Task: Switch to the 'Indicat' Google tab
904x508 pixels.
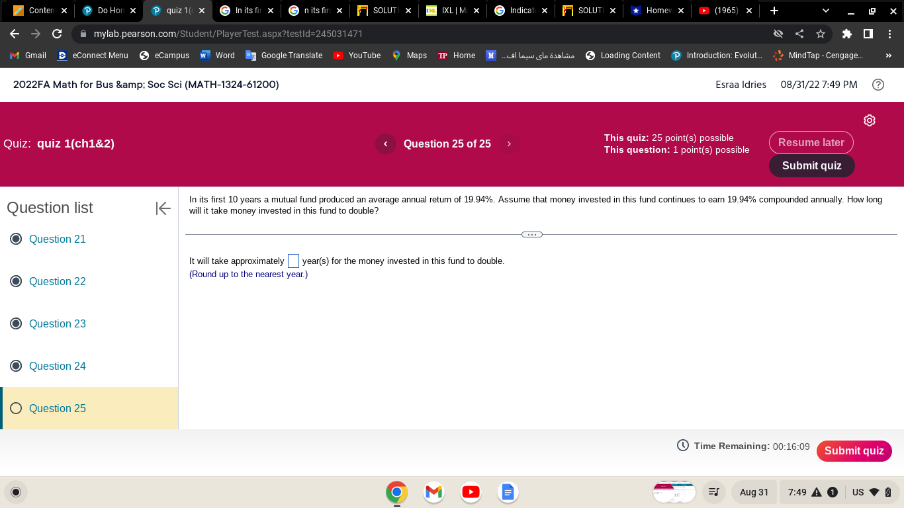Action: [x=521, y=11]
